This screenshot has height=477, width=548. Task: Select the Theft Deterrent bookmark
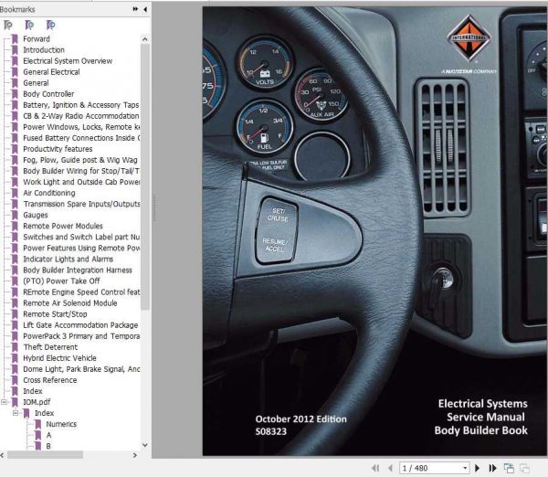(50, 347)
